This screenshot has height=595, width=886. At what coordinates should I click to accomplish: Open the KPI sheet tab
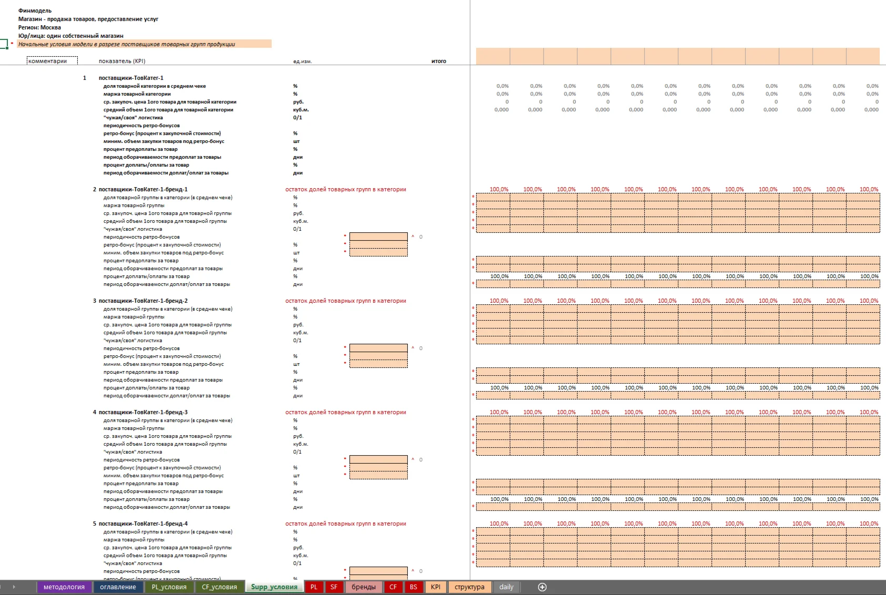point(436,587)
